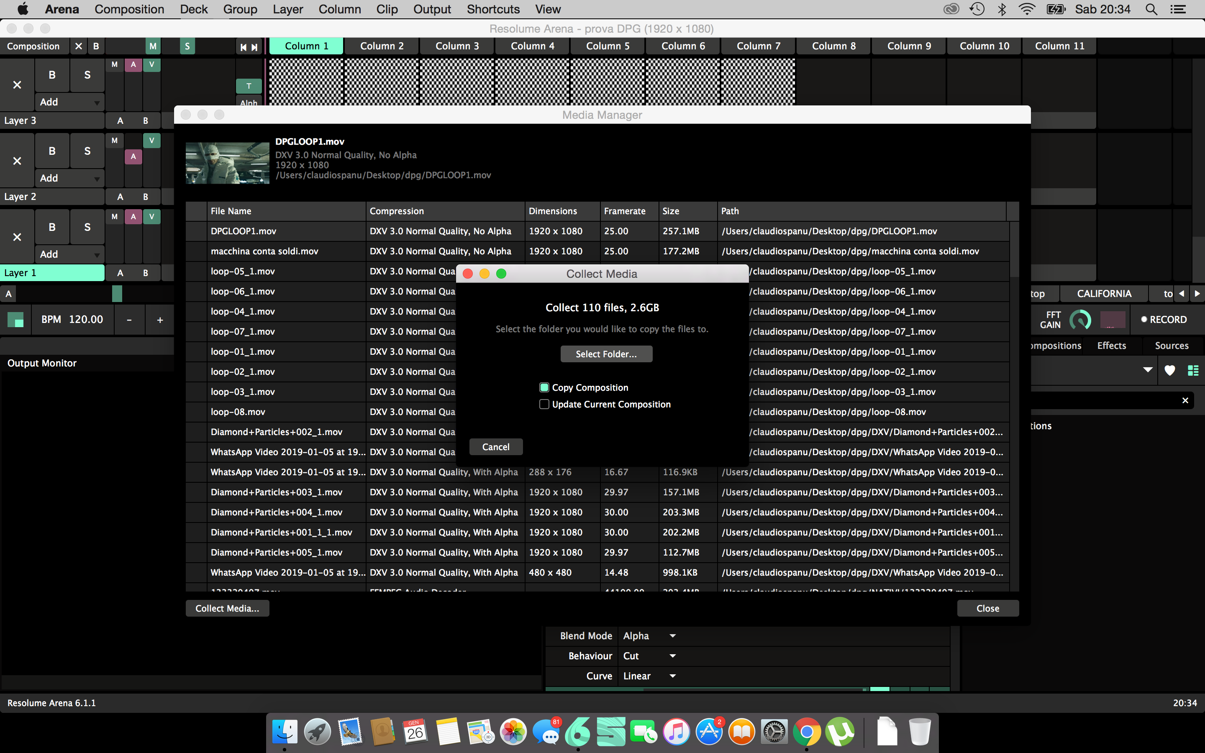Viewport: 1205px width, 753px height.
Task: Toggle the Solo button on Layer 2
Action: pyautogui.click(x=87, y=151)
